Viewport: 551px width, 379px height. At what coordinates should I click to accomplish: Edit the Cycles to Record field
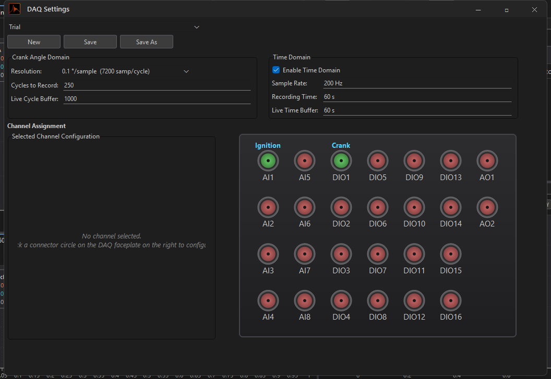click(x=157, y=85)
